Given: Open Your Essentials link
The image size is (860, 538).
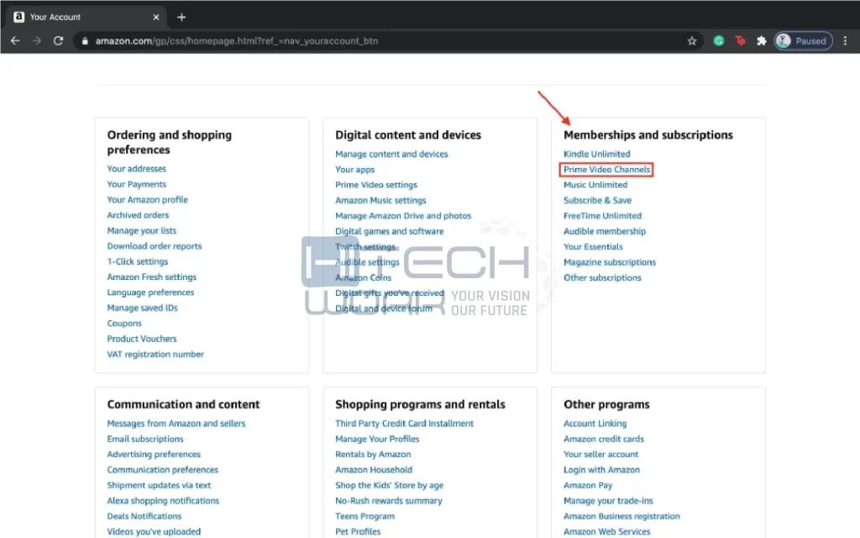Looking at the screenshot, I should pyautogui.click(x=594, y=246).
